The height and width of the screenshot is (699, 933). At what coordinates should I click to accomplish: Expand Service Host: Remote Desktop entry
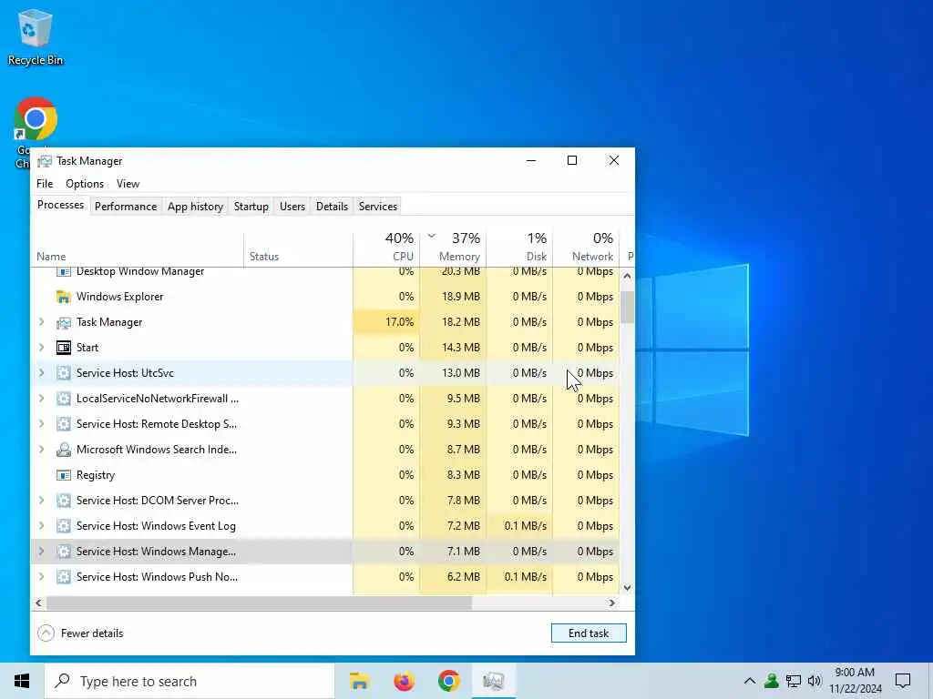pyautogui.click(x=42, y=424)
